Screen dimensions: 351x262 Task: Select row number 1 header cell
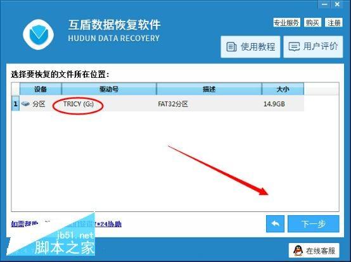coord(15,104)
